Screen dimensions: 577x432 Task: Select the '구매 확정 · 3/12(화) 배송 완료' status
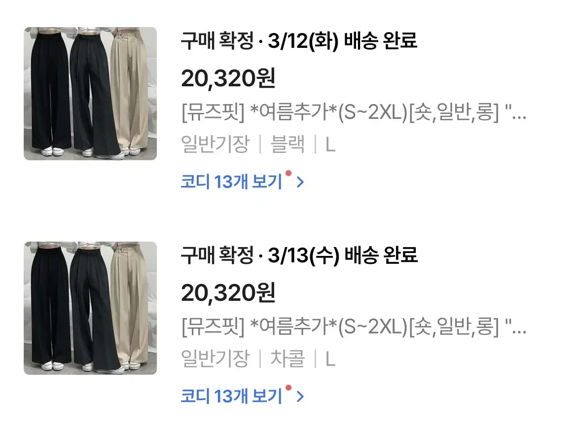click(299, 40)
